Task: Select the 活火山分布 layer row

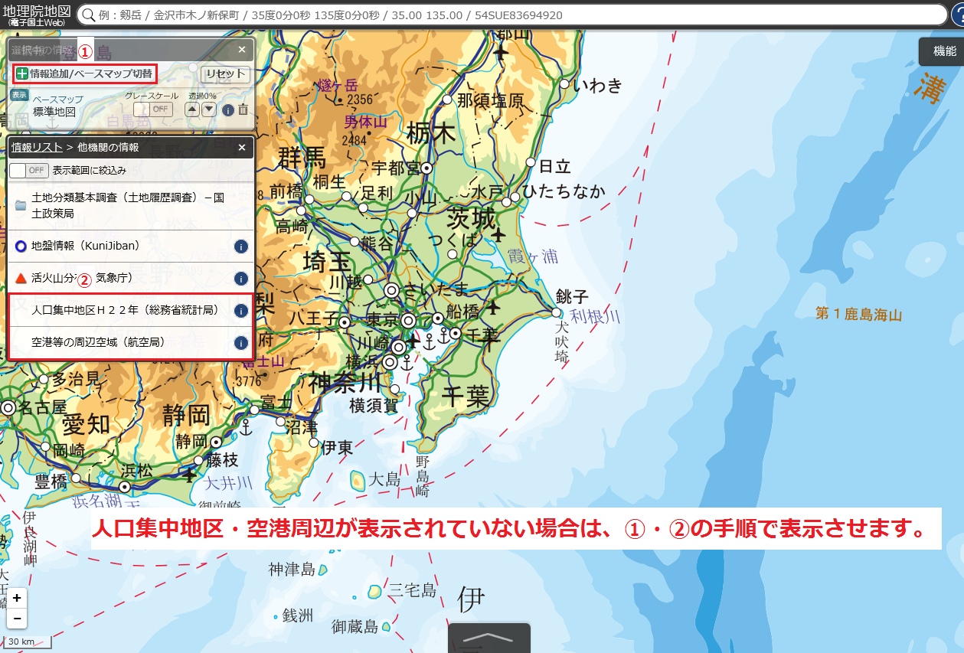Action: point(131,279)
